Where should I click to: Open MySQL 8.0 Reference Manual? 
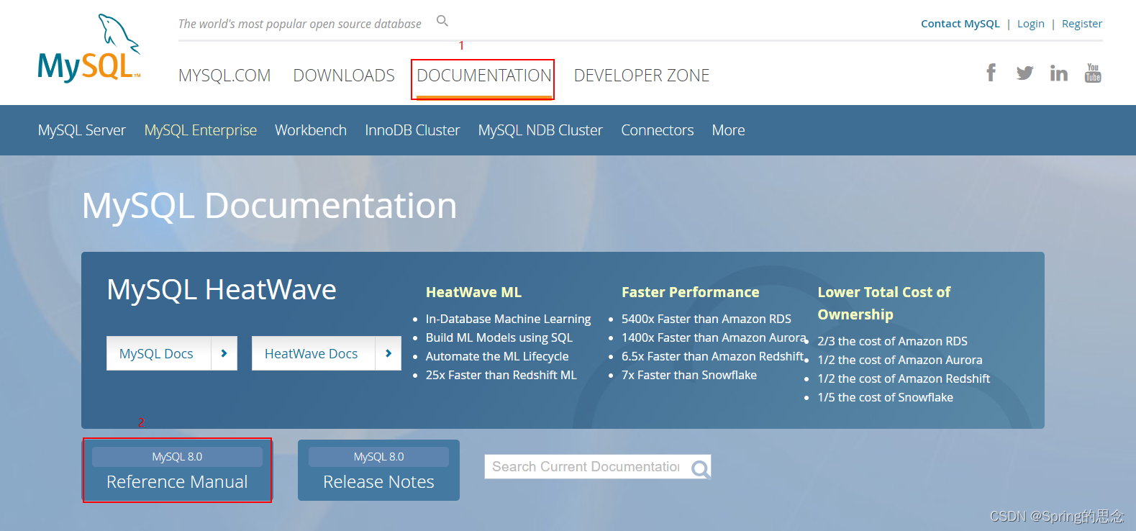(177, 471)
